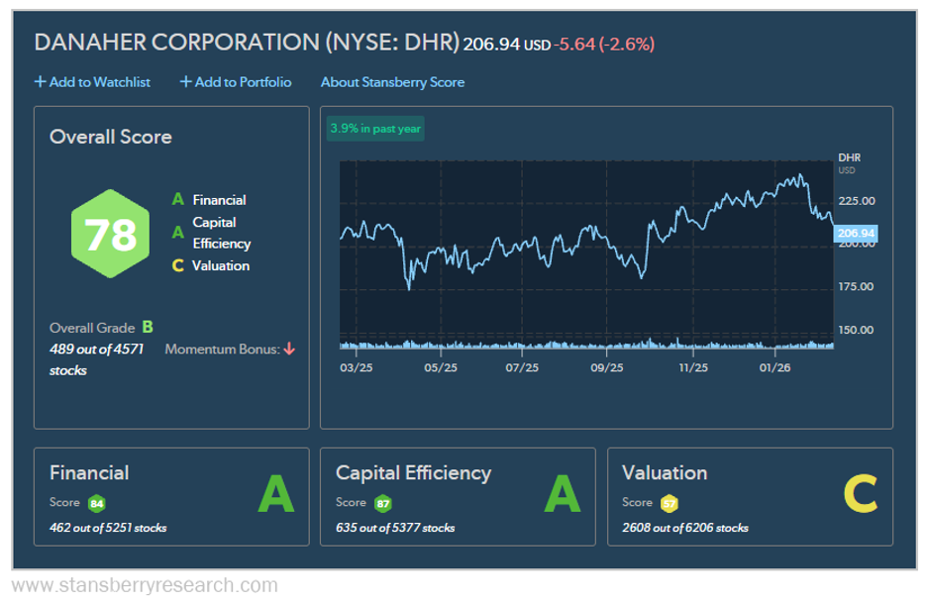Open About Stansberry Score link
The width and height of the screenshot is (927, 604).
pos(392,82)
